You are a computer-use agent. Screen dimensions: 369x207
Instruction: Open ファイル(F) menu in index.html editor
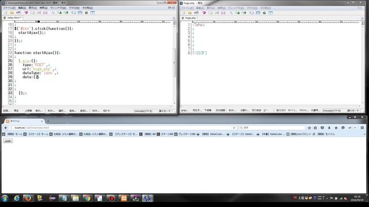(9, 7)
